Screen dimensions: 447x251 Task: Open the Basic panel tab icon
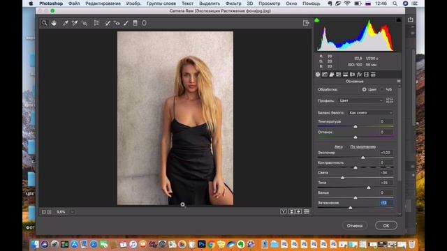coord(318,75)
